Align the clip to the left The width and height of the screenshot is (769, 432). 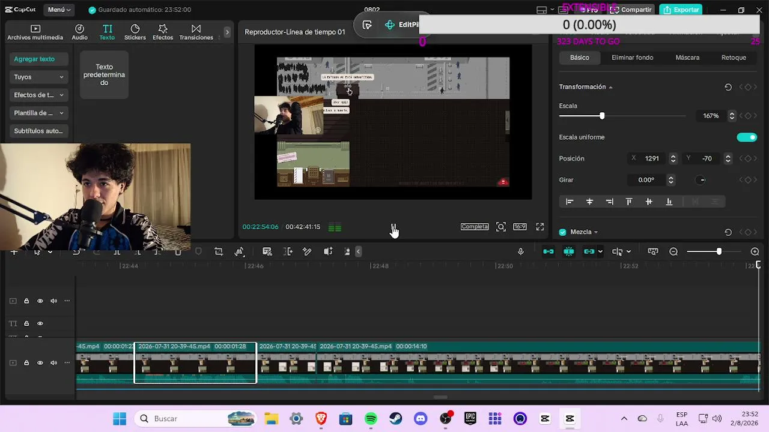(570, 202)
